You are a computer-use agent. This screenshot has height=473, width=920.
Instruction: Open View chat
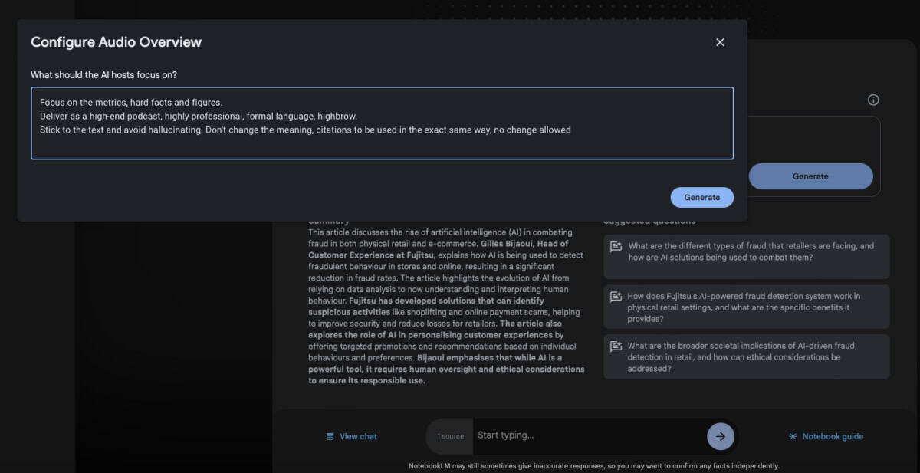point(351,436)
